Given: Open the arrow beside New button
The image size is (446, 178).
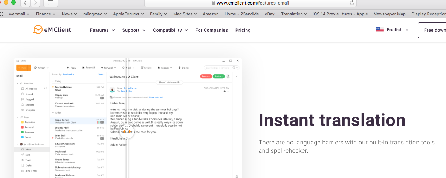Looking at the screenshot, I should coord(29,68).
